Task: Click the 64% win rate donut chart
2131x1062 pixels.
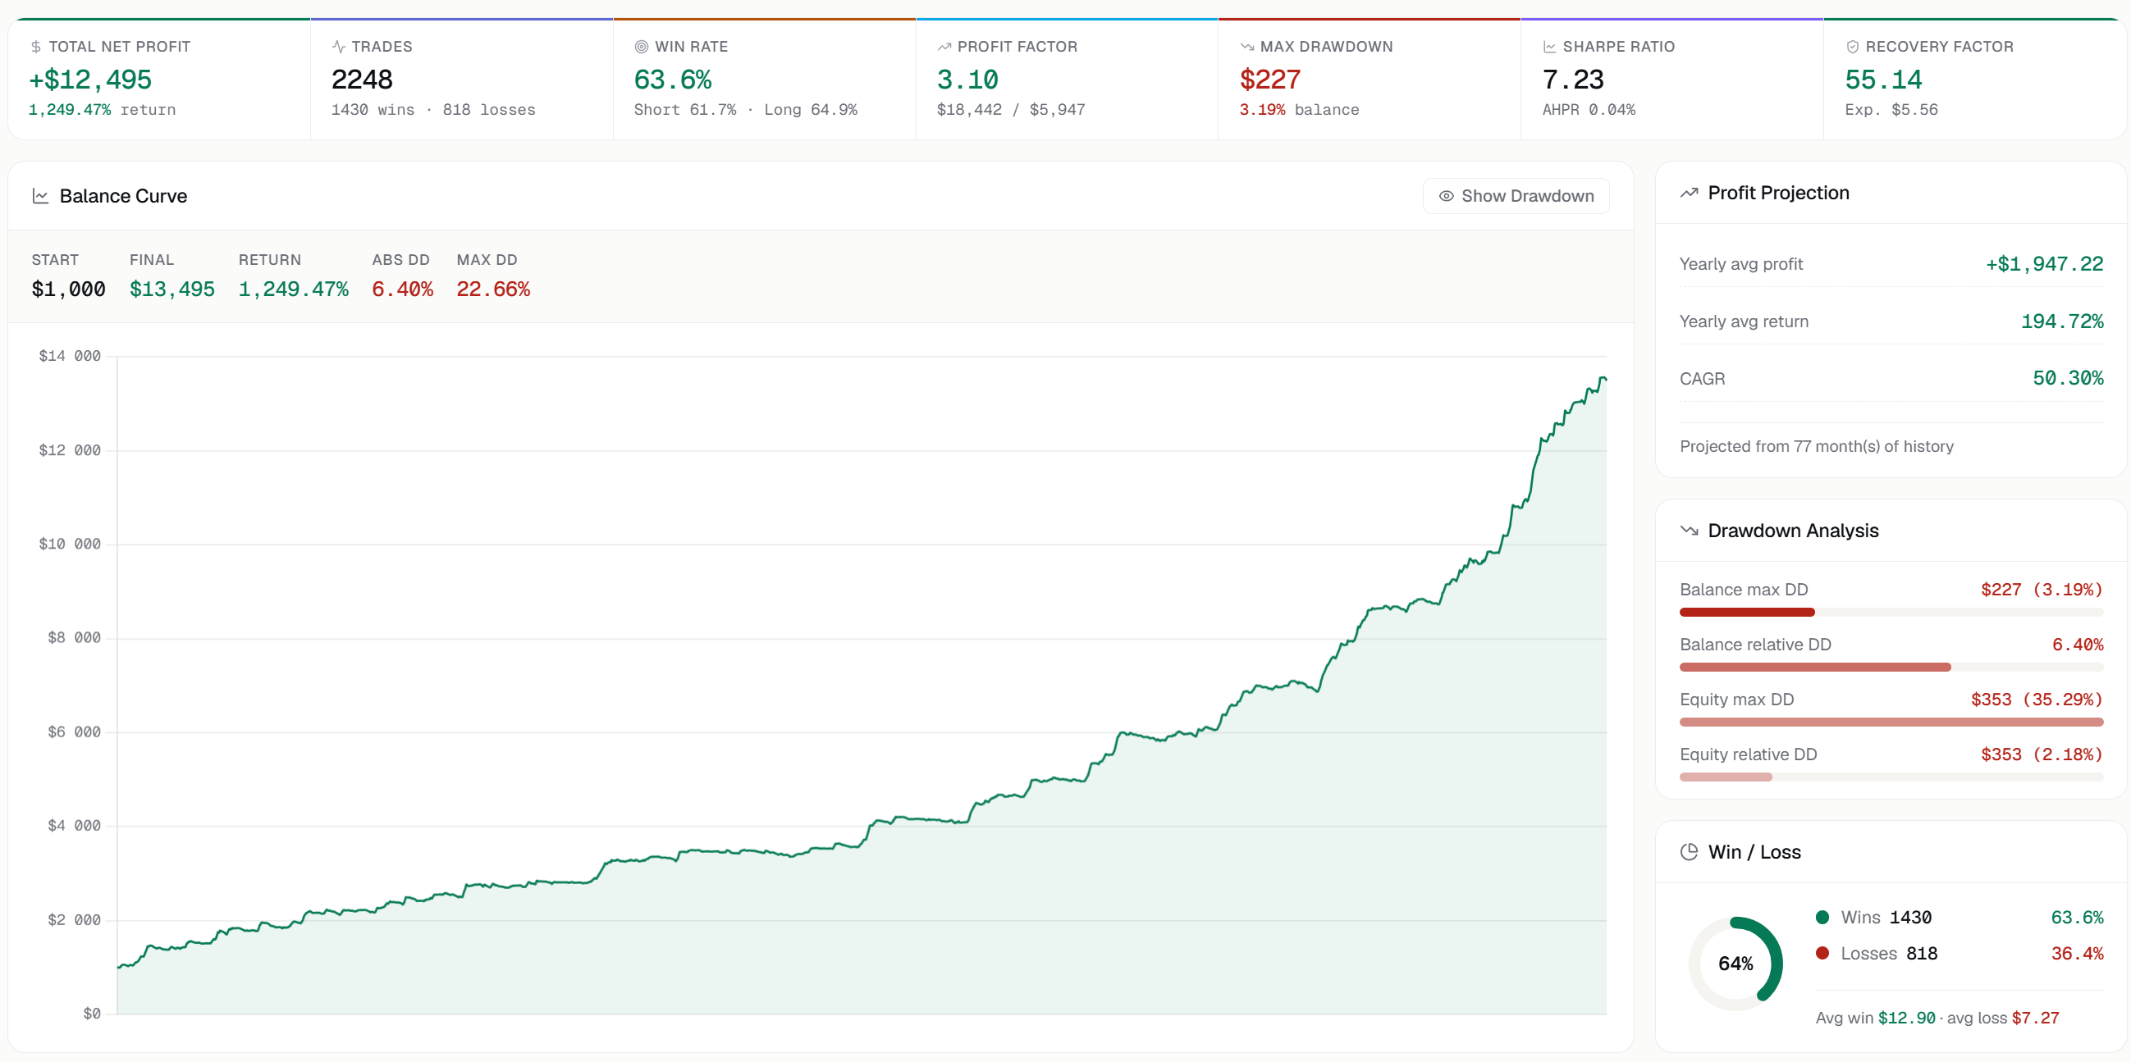Action: coord(1735,964)
